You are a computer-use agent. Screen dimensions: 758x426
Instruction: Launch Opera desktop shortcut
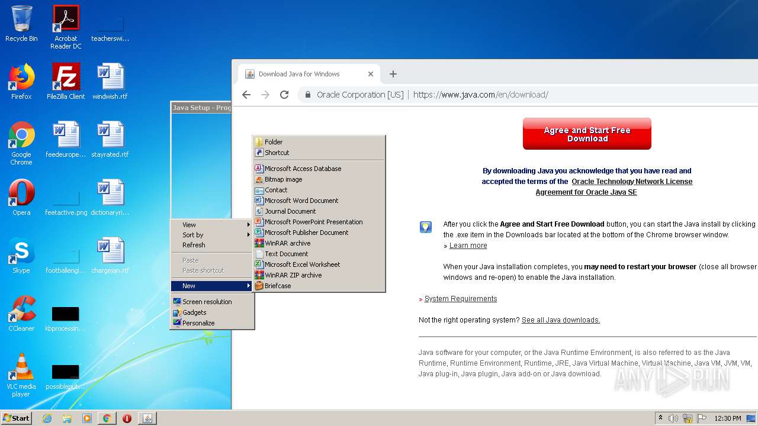21,198
